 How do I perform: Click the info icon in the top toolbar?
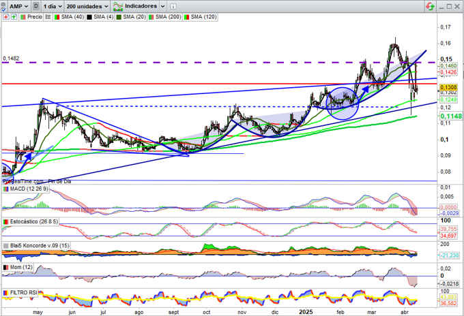[173, 6]
